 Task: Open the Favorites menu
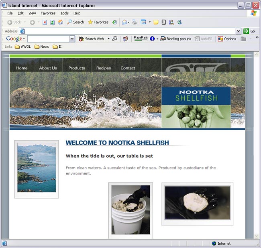[48, 13]
